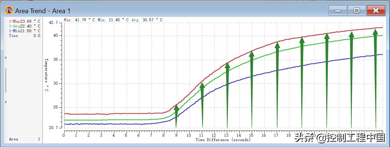Minimize the Area Trend window
This screenshot has width=390, height=147.
[x=338, y=11]
